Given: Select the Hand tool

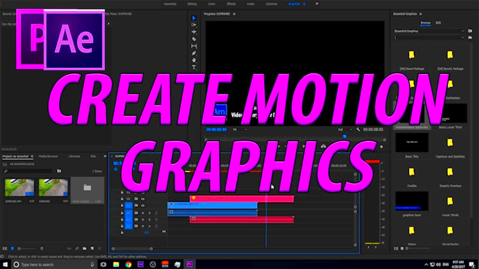Looking at the screenshot, I should click(x=194, y=60).
